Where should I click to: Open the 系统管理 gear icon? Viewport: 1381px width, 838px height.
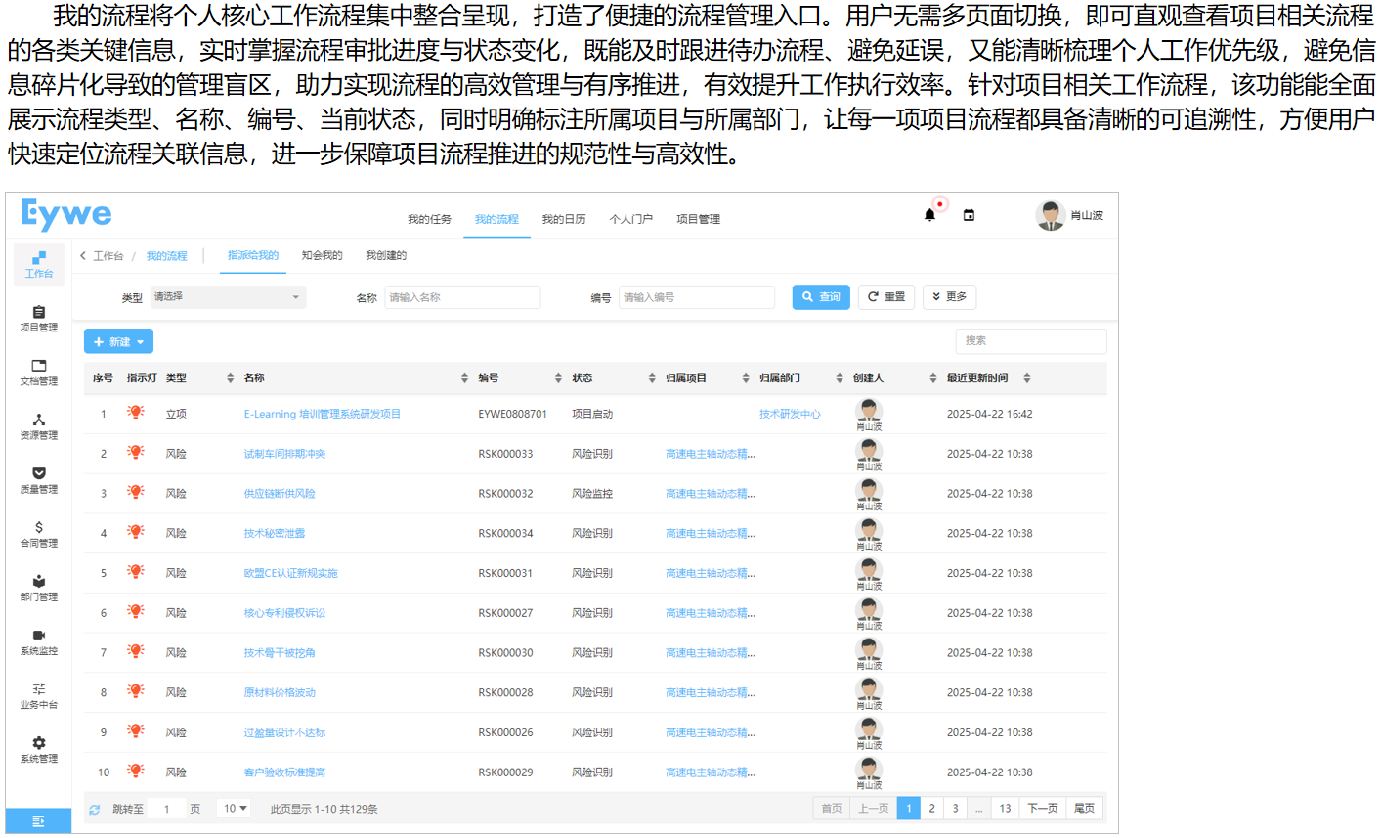click(38, 748)
